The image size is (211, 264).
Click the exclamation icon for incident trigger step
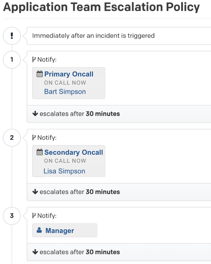click(x=11, y=36)
